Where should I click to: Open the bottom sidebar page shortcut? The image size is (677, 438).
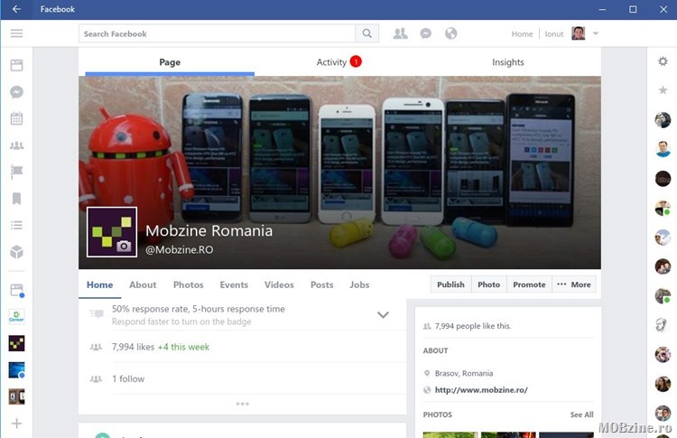click(16, 396)
